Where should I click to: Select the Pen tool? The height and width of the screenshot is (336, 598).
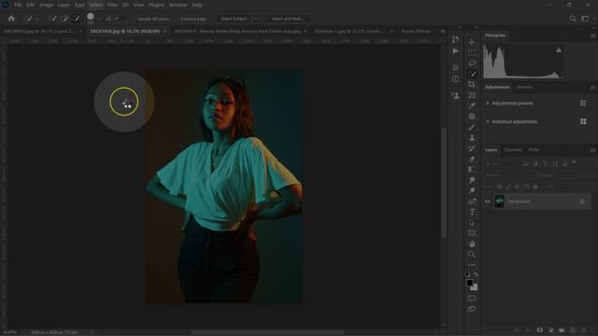pyautogui.click(x=472, y=201)
